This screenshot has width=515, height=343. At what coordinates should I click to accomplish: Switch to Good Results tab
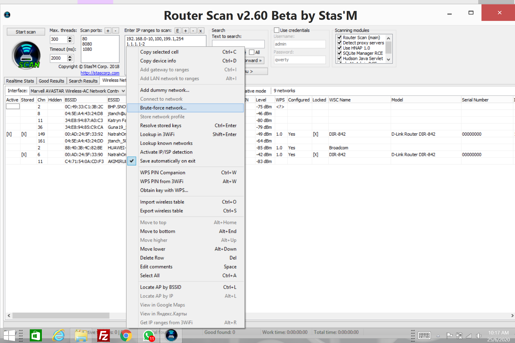[x=51, y=81]
